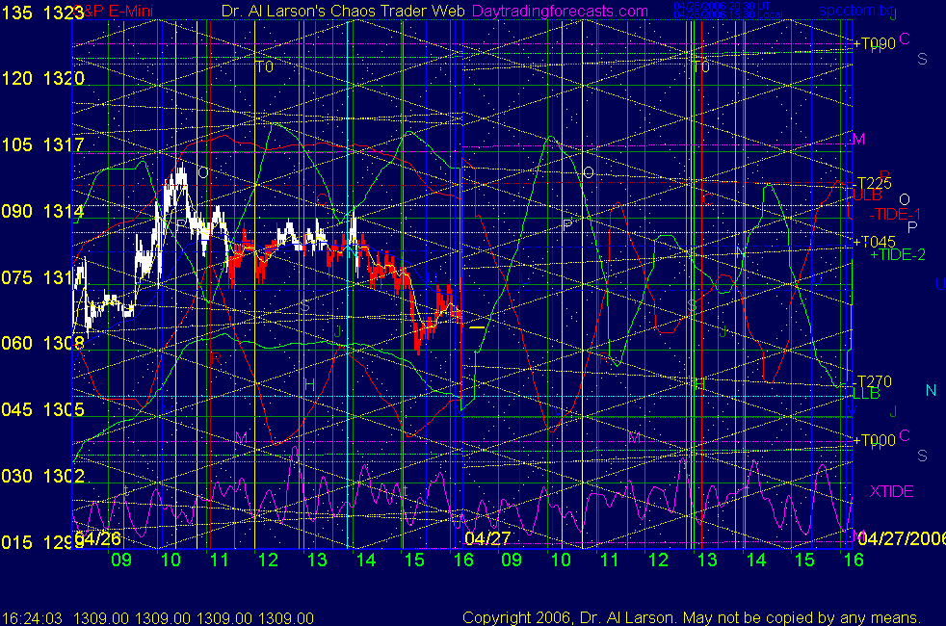Select the green "LLB" lower band label
This screenshot has width=946, height=626.
coord(866,394)
